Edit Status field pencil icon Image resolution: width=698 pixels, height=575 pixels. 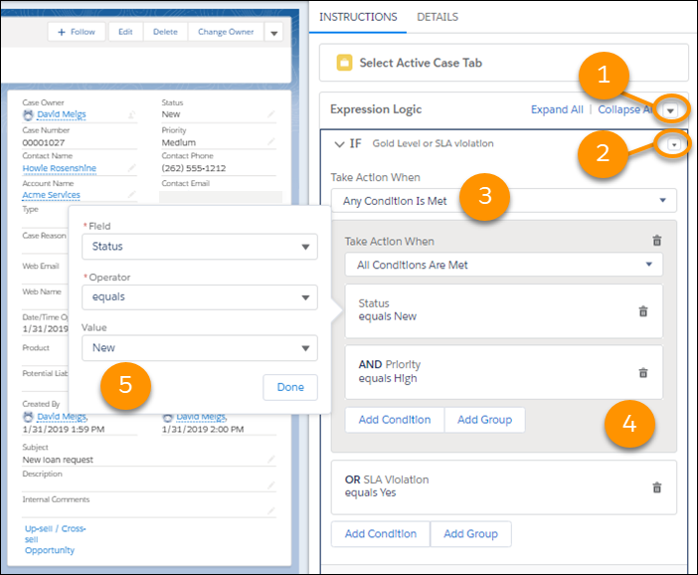coord(270,114)
